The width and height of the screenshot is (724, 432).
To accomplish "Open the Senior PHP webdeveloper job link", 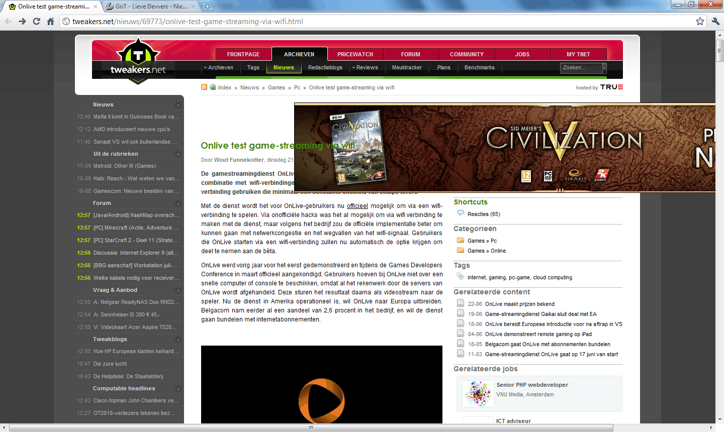I will [532, 385].
